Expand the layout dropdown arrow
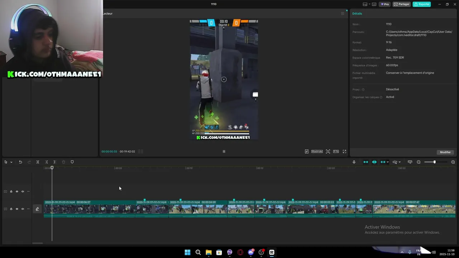This screenshot has height=258, width=459. (369, 4)
